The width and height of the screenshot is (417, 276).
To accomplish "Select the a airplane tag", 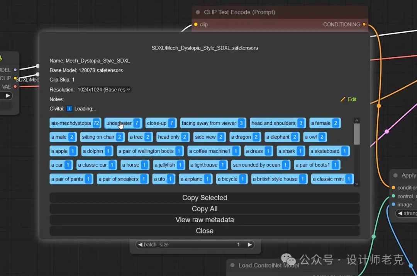I will (195, 179).
